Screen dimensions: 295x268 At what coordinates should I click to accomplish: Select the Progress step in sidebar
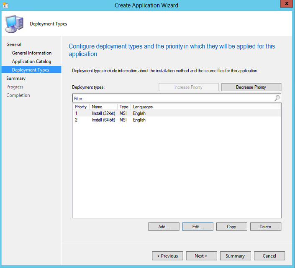click(15, 87)
